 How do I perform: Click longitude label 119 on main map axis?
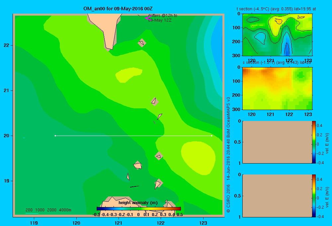(x=34, y=223)
